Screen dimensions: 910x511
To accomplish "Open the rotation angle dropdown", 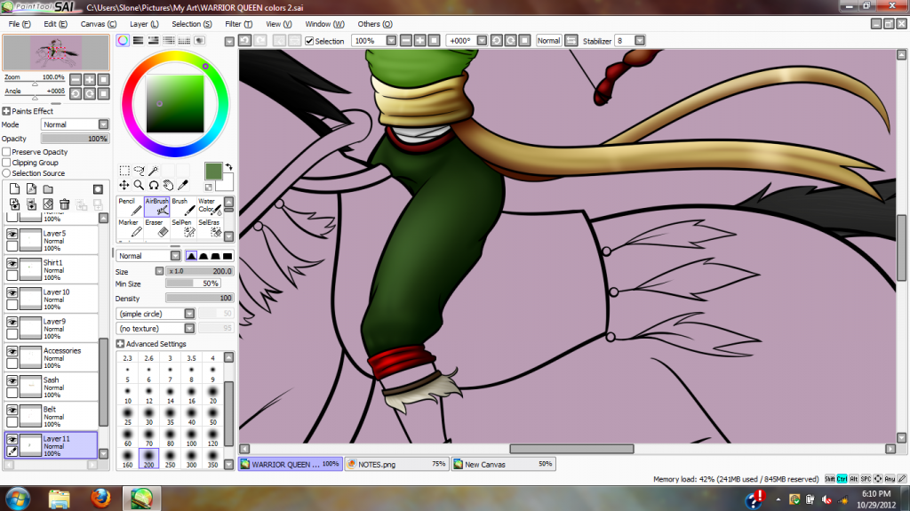I will pyautogui.click(x=482, y=41).
